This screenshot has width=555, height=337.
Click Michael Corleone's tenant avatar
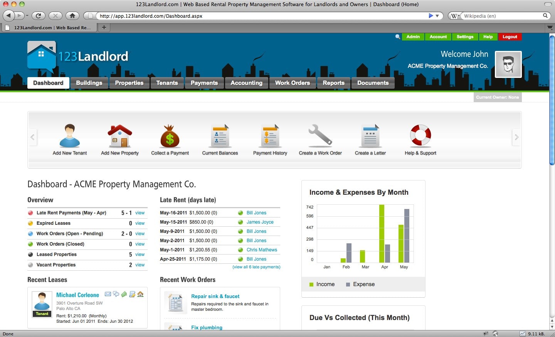(42, 301)
